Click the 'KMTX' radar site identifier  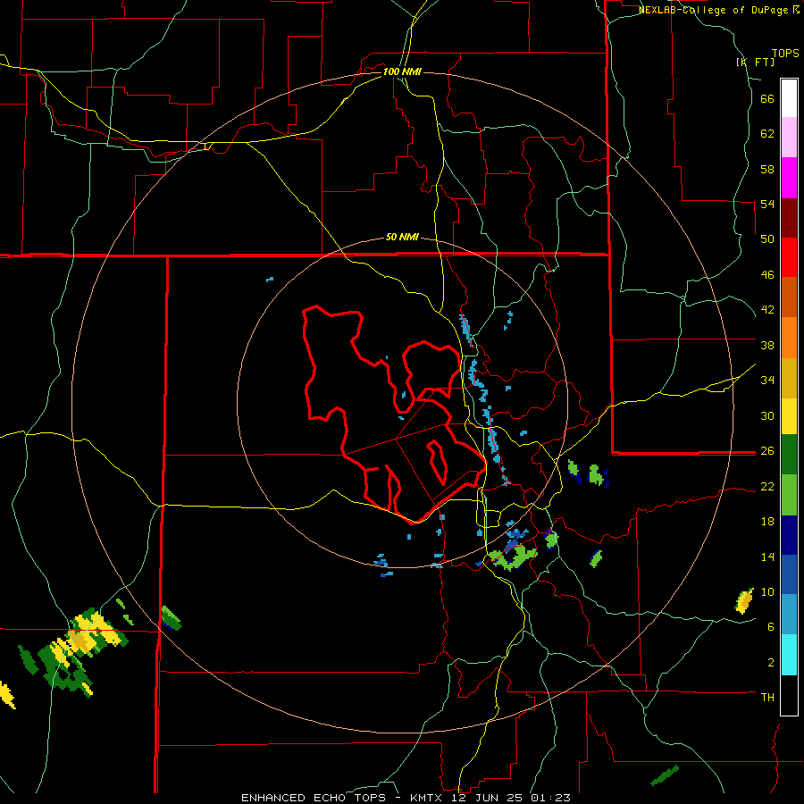click(x=428, y=798)
